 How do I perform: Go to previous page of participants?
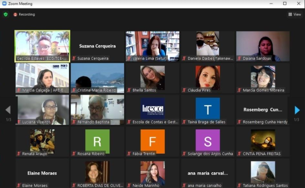pyautogui.click(x=8, y=110)
